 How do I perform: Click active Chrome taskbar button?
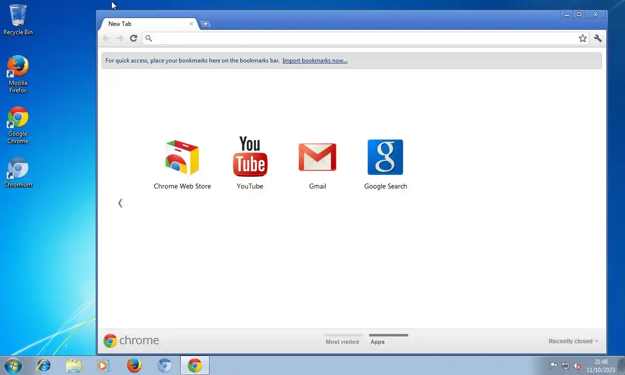(195, 365)
